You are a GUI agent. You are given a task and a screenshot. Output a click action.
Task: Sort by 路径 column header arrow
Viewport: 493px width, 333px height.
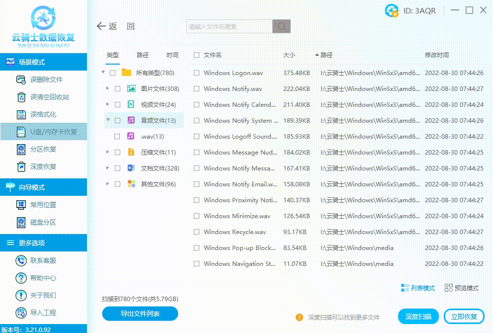(317, 55)
